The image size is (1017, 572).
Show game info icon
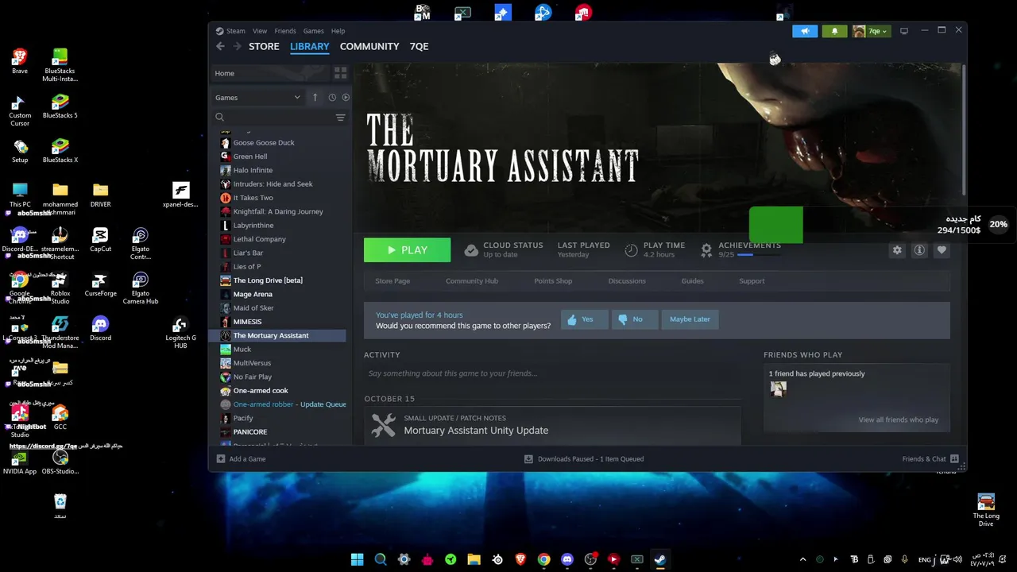click(x=919, y=250)
